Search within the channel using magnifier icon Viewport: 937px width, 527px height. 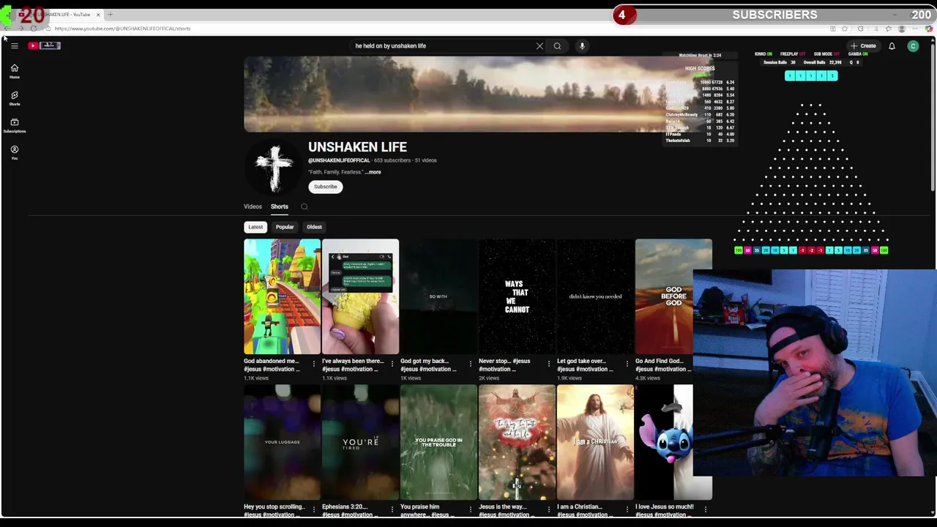[x=305, y=206]
